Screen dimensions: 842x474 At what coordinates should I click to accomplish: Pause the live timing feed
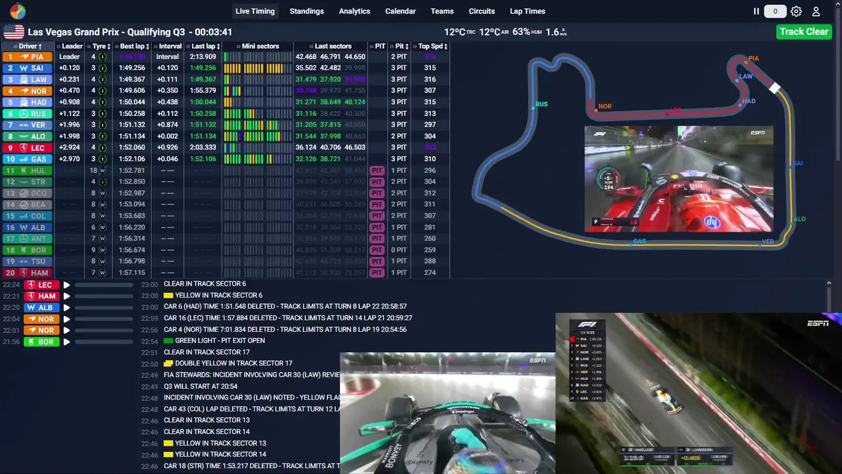click(x=756, y=11)
